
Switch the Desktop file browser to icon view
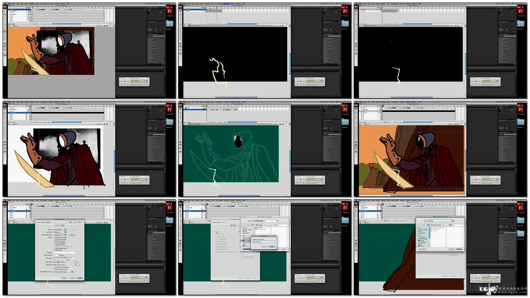click(x=248, y=225)
